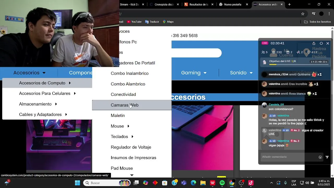Select Combo Inalambrico menu item

click(132, 73)
